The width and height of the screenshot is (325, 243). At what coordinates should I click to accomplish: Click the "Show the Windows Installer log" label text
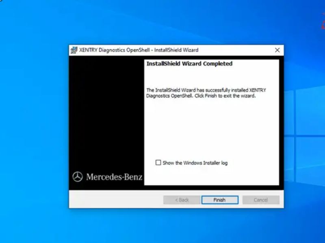195,163
